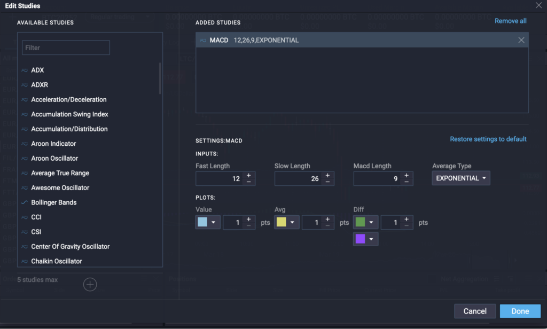Click the icon beside Awesome Oscillator
Viewport: 547px width, 329px height.
click(x=25, y=188)
